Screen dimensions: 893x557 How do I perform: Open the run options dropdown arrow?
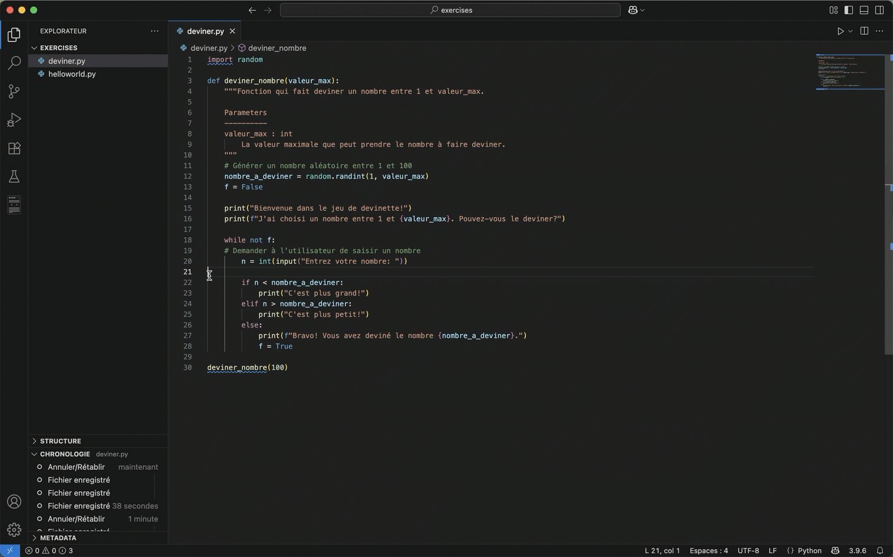pyautogui.click(x=850, y=31)
